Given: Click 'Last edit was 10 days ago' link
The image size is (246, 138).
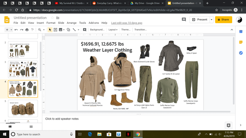Looking at the screenshot, I should pos(127,23).
